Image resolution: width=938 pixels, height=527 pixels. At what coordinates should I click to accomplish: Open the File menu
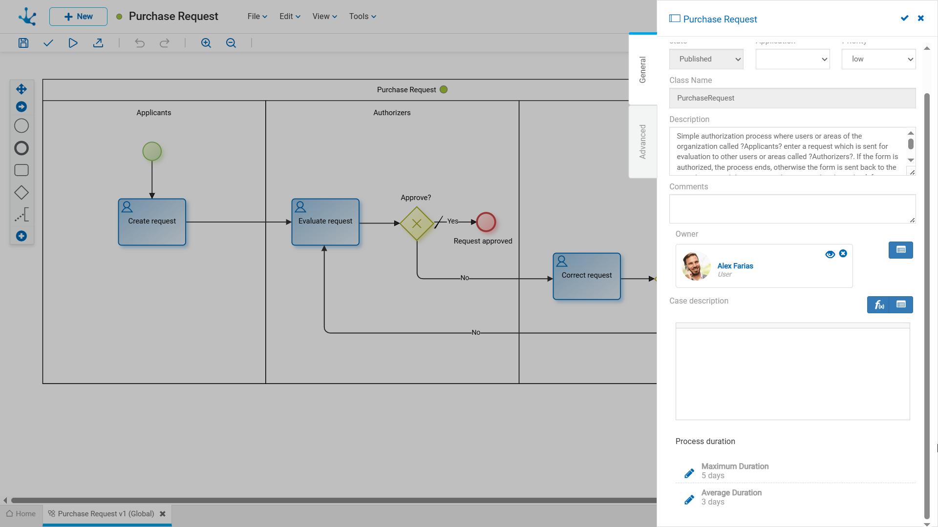click(257, 16)
